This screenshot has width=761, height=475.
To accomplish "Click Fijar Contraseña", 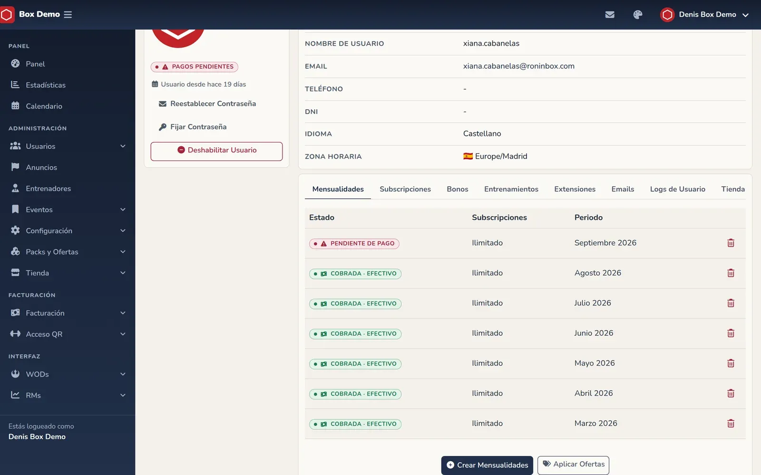I will click(x=193, y=127).
